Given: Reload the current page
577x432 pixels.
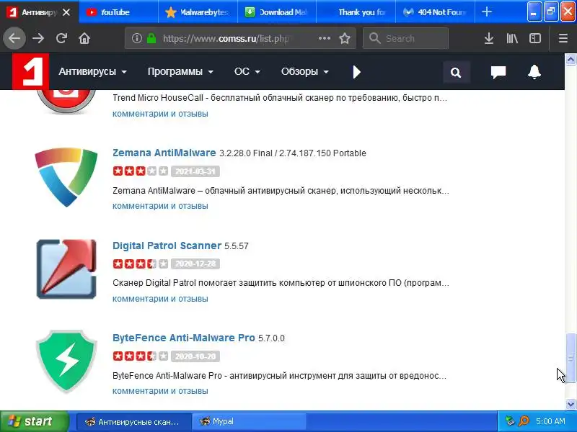Looking at the screenshot, I should pyautogui.click(x=61, y=38).
